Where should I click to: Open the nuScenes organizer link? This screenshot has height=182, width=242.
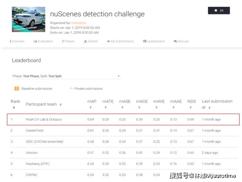coord(79,23)
